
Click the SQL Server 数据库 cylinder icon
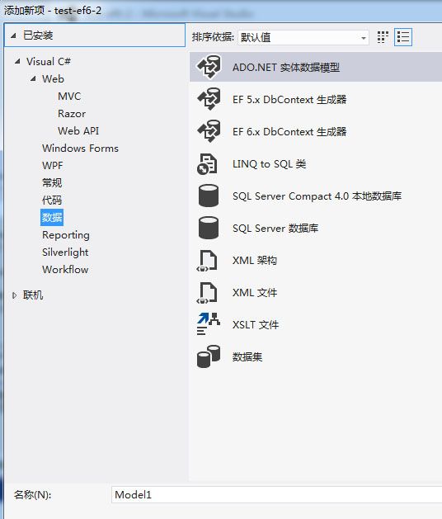pos(209,228)
